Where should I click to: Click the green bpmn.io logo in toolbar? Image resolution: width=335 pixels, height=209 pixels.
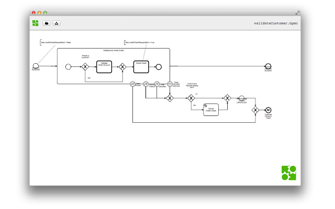(x=35, y=23)
